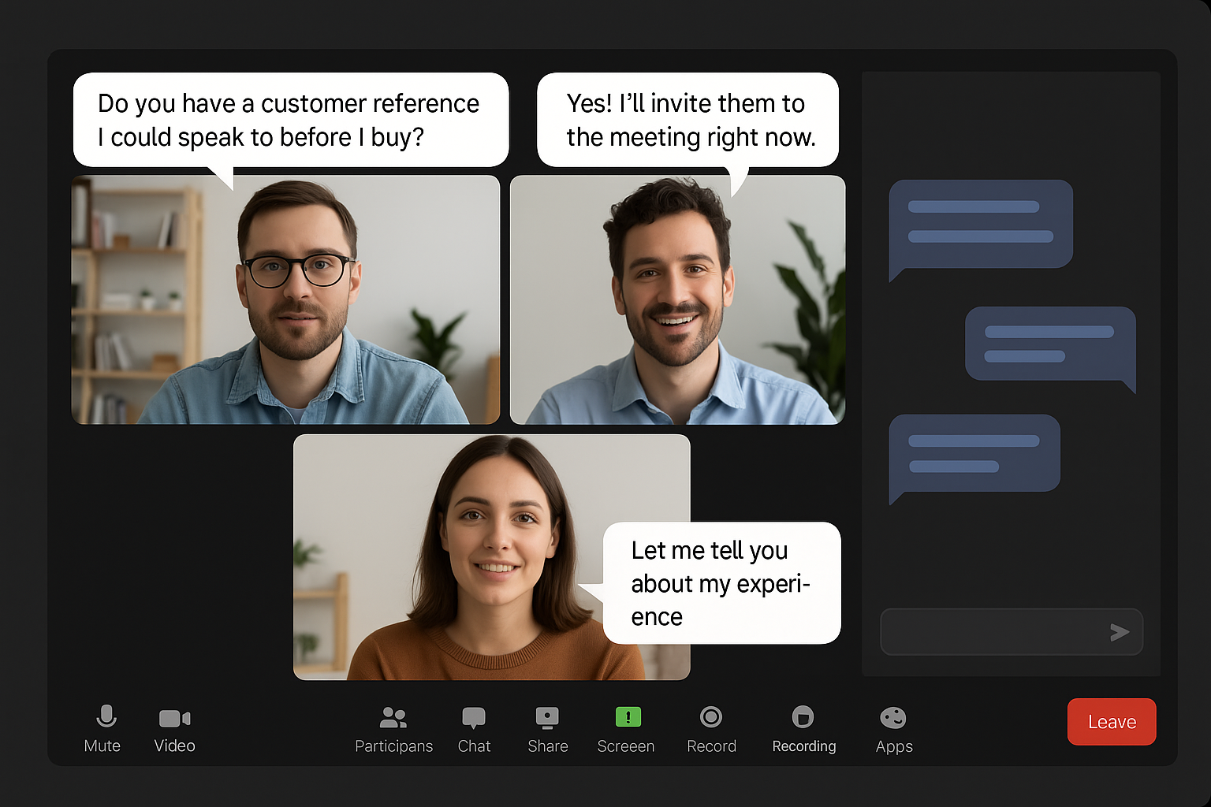Mute the microphone
This screenshot has height=807, width=1211.
pyautogui.click(x=105, y=717)
